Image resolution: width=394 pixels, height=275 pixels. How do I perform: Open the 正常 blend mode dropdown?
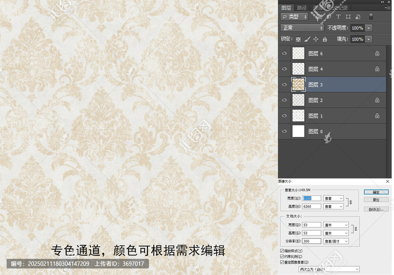click(302, 28)
